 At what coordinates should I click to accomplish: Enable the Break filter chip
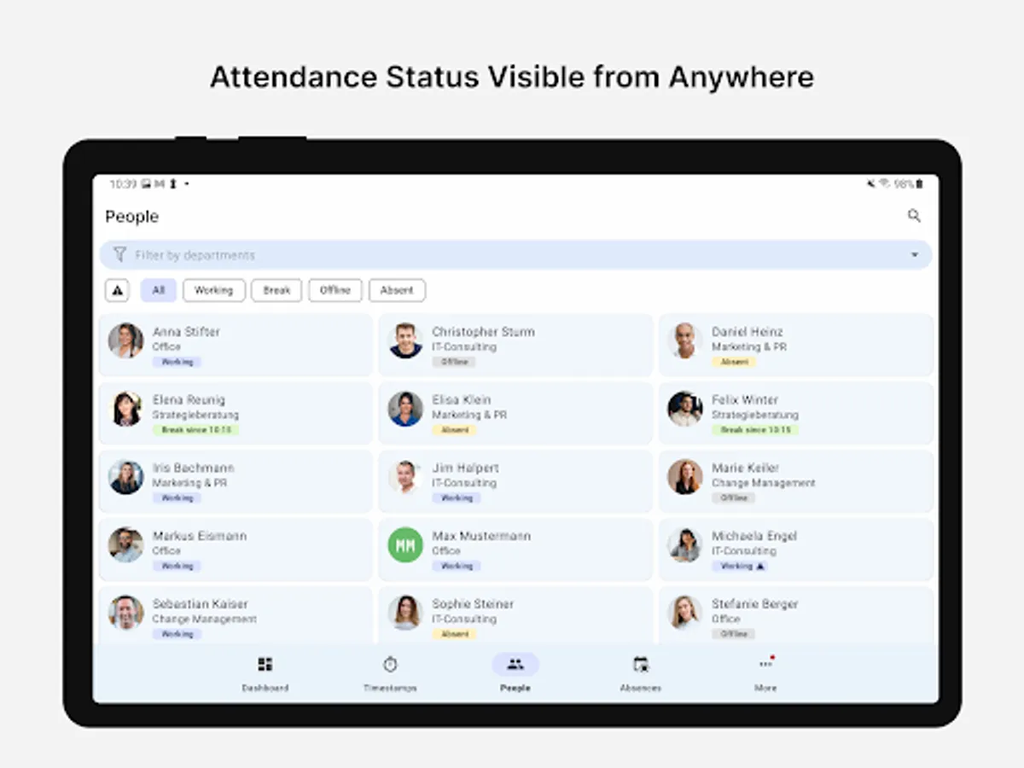pyautogui.click(x=276, y=290)
